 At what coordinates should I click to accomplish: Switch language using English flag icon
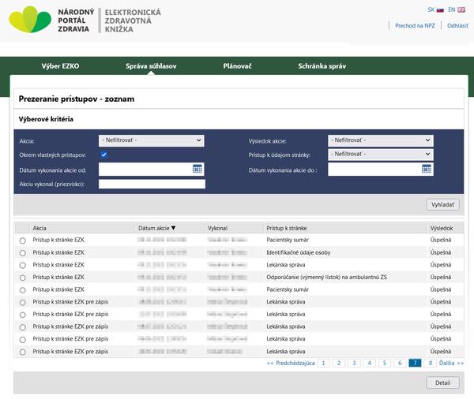coord(461,10)
